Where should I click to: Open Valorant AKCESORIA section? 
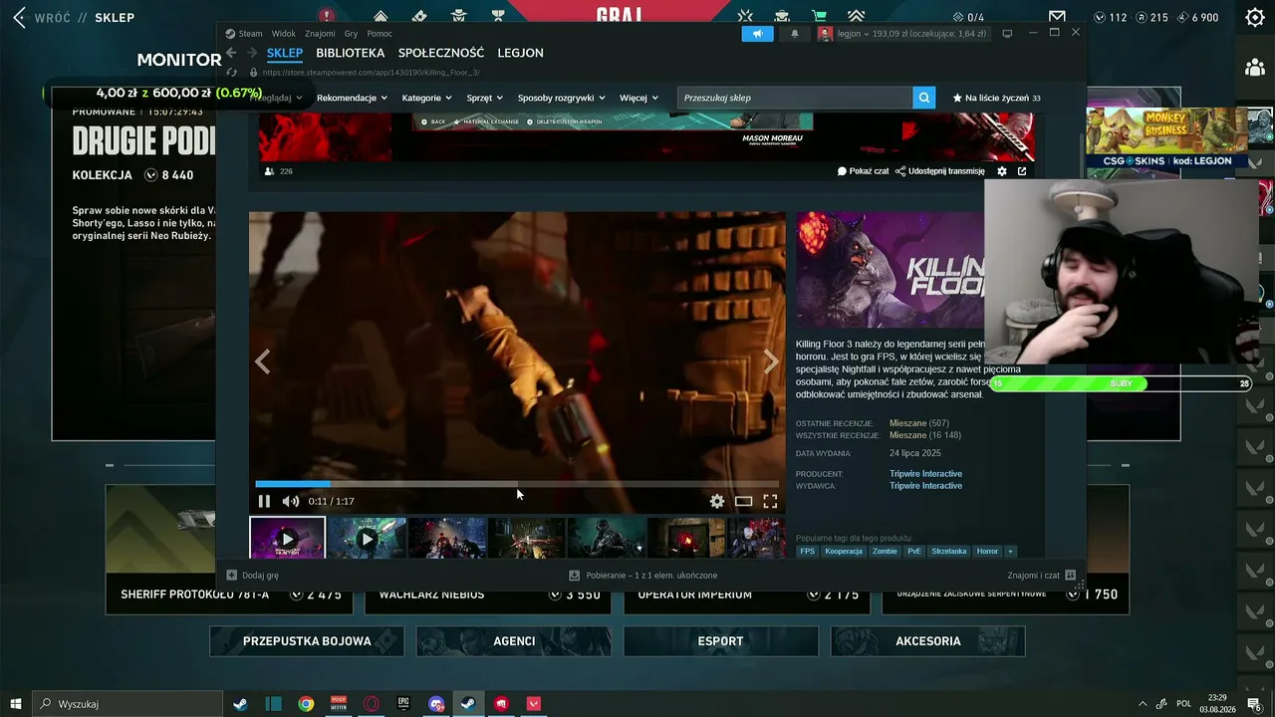[928, 641]
